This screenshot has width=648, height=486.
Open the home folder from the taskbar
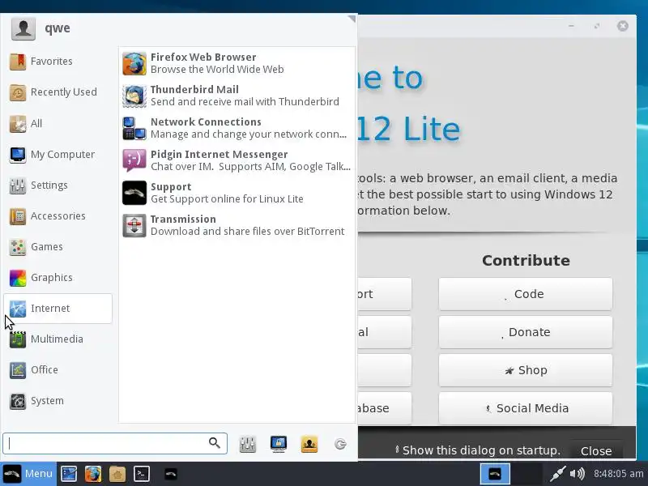click(117, 474)
